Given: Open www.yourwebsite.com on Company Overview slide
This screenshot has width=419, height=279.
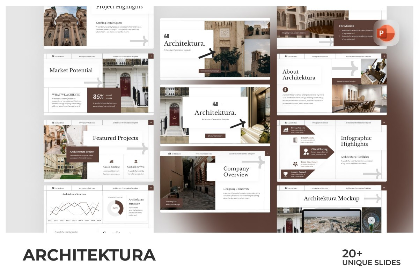Looking at the screenshot, I should point(203,153).
